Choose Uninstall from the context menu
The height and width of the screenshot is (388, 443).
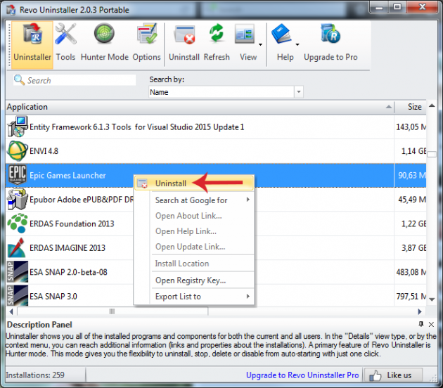[171, 183]
